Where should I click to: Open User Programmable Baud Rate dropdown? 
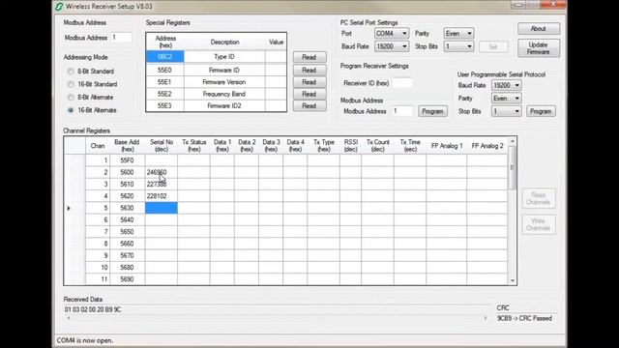point(507,85)
